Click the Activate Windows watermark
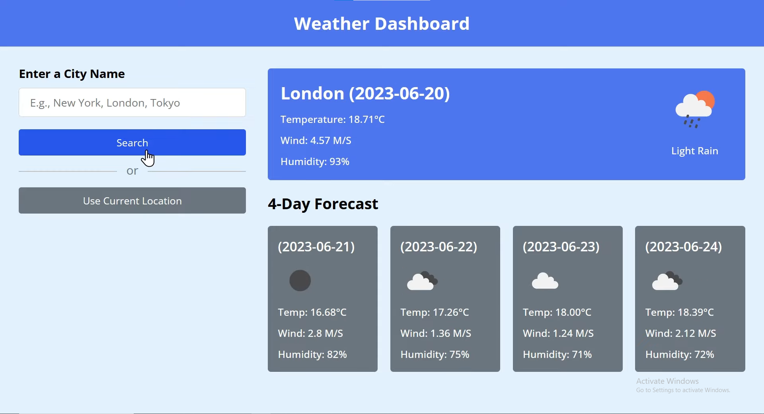The image size is (764, 414). tap(683, 385)
